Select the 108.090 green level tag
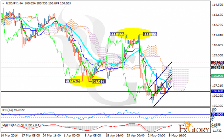Viewport: 224px width, 139px height. [217, 76]
